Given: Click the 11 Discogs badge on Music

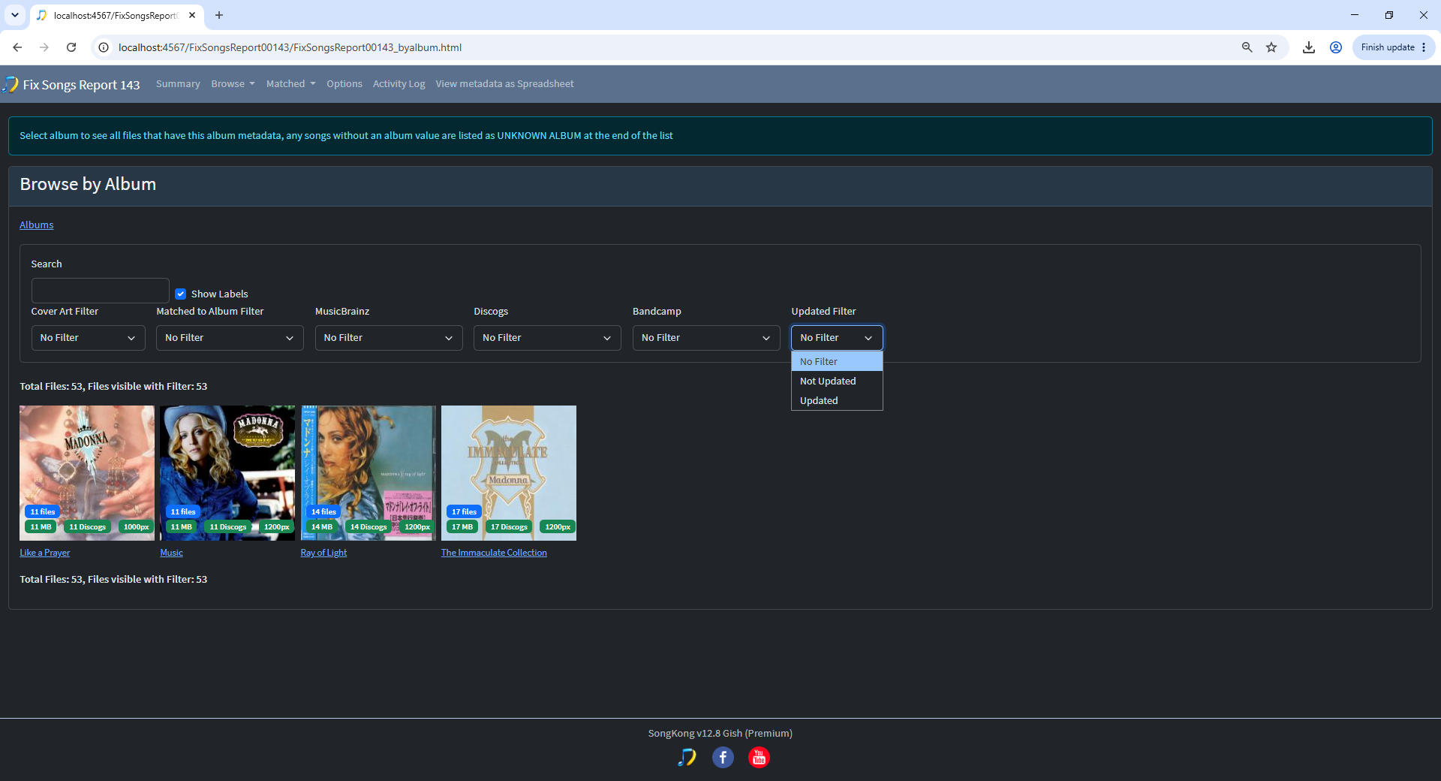Looking at the screenshot, I should pyautogui.click(x=228, y=527).
